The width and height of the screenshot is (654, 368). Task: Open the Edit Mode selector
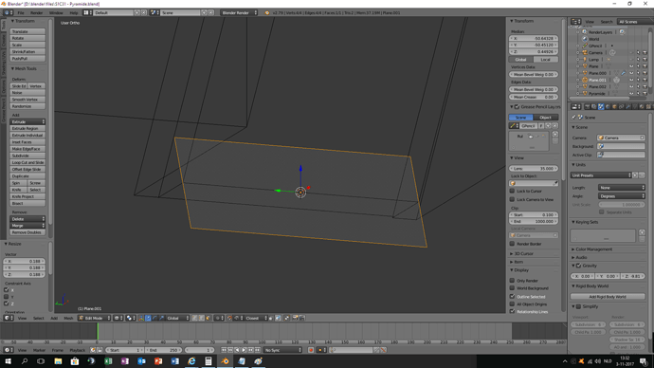point(94,318)
